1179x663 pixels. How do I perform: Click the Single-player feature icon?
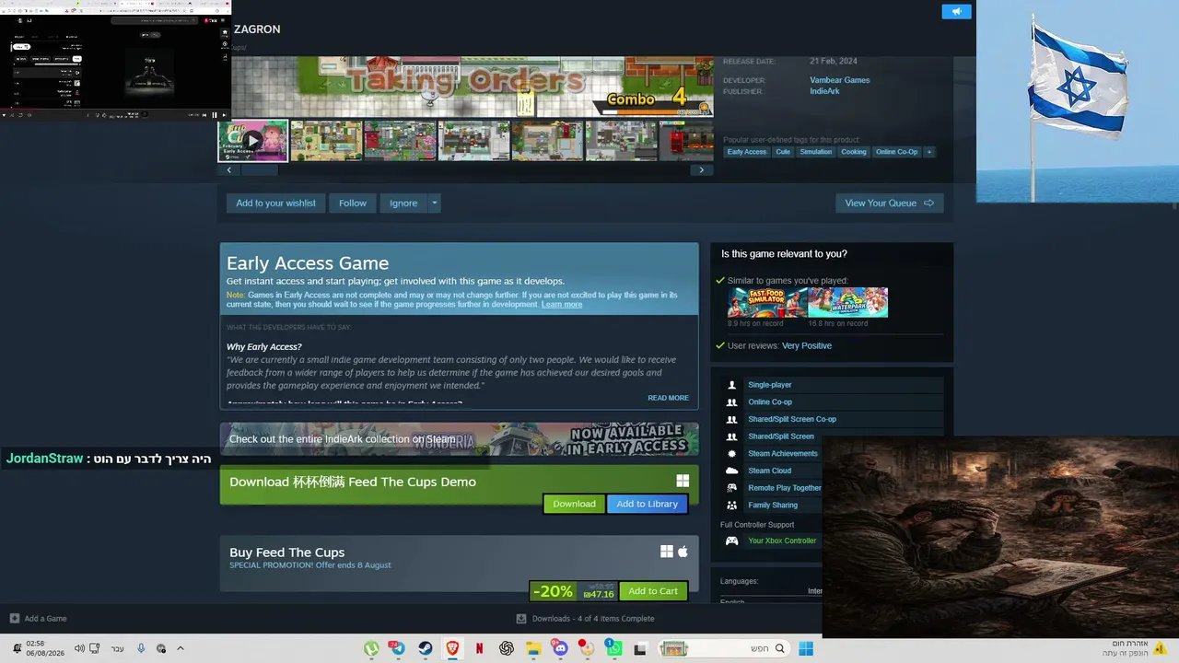click(732, 385)
